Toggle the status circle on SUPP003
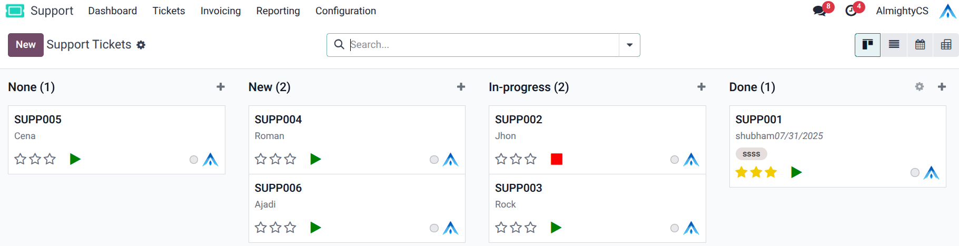Viewport: 959px width, 246px height. click(x=675, y=228)
